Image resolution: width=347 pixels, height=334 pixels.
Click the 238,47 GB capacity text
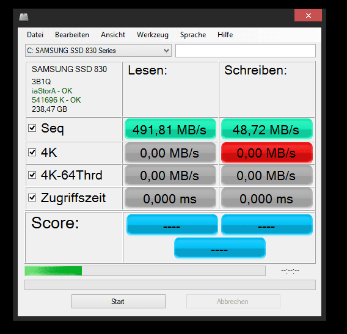point(49,109)
